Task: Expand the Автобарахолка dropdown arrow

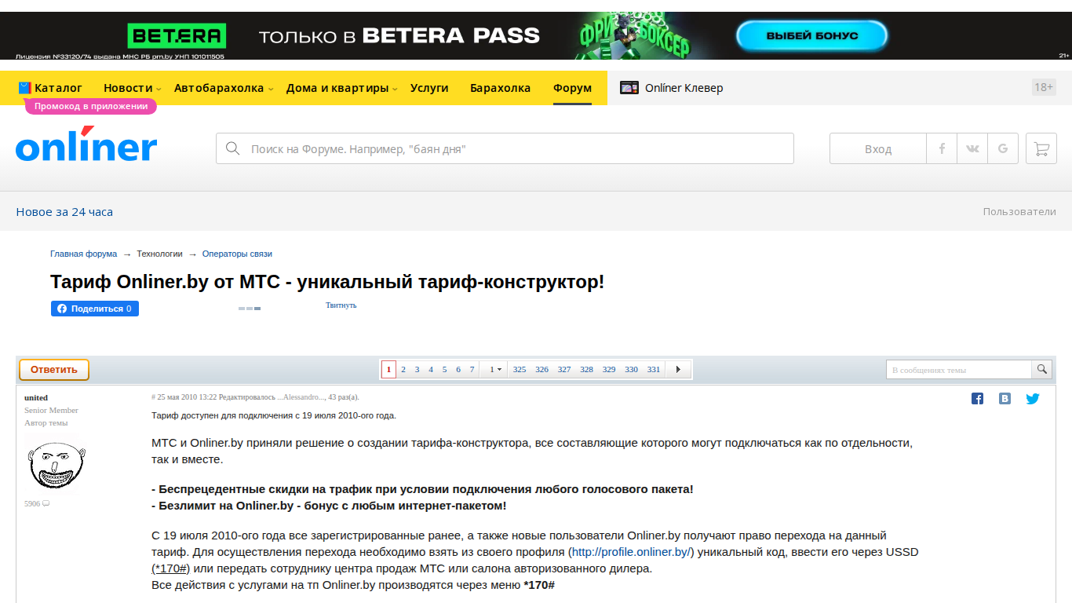Action: 271,89
